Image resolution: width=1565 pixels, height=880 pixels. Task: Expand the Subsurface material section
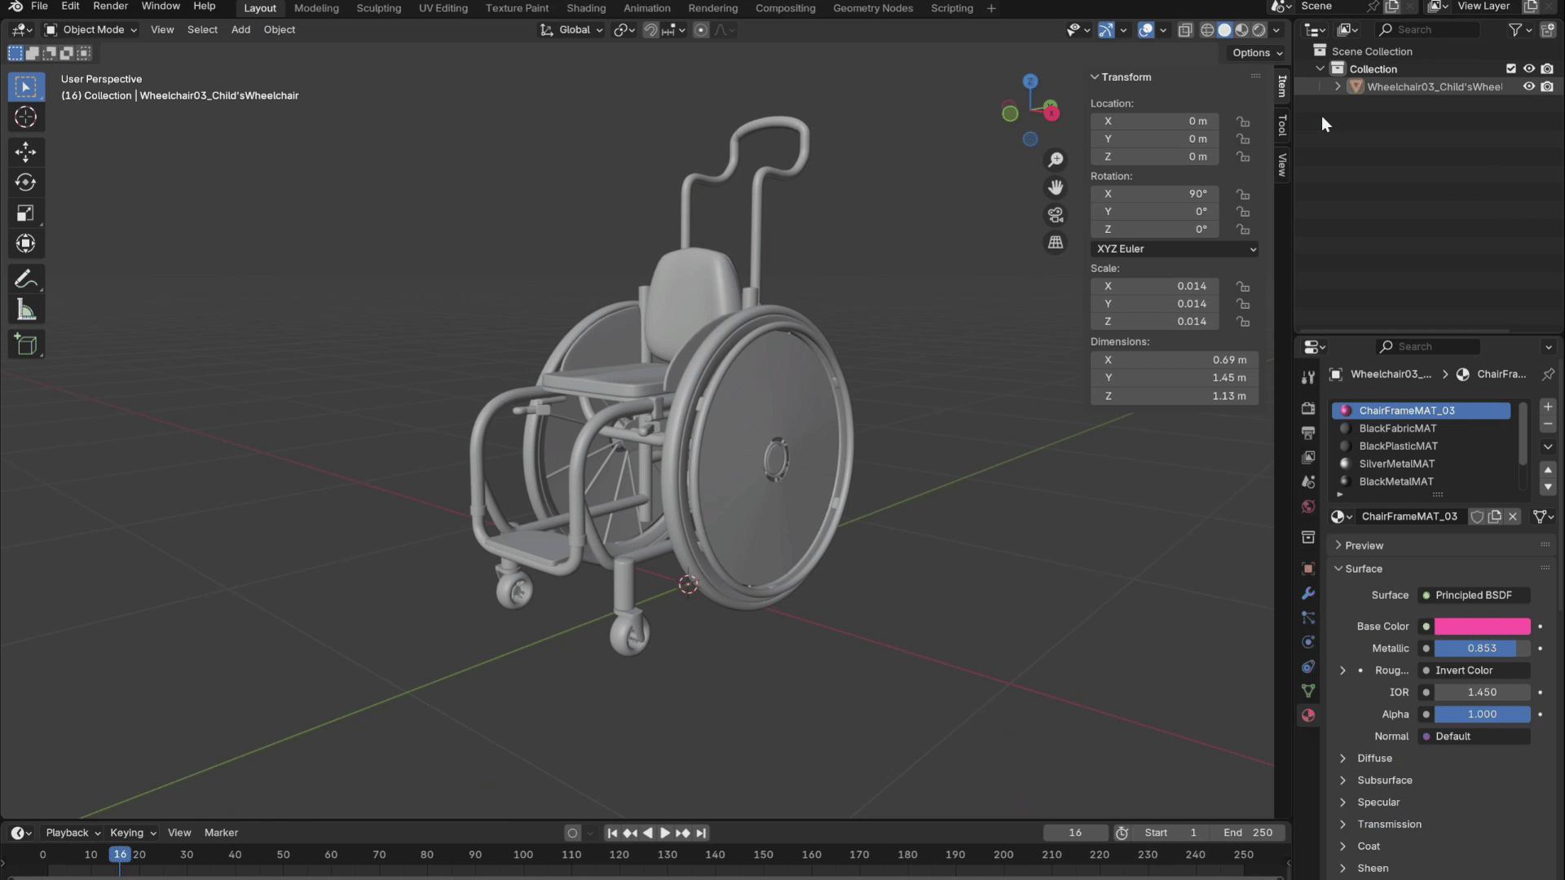(x=1384, y=780)
